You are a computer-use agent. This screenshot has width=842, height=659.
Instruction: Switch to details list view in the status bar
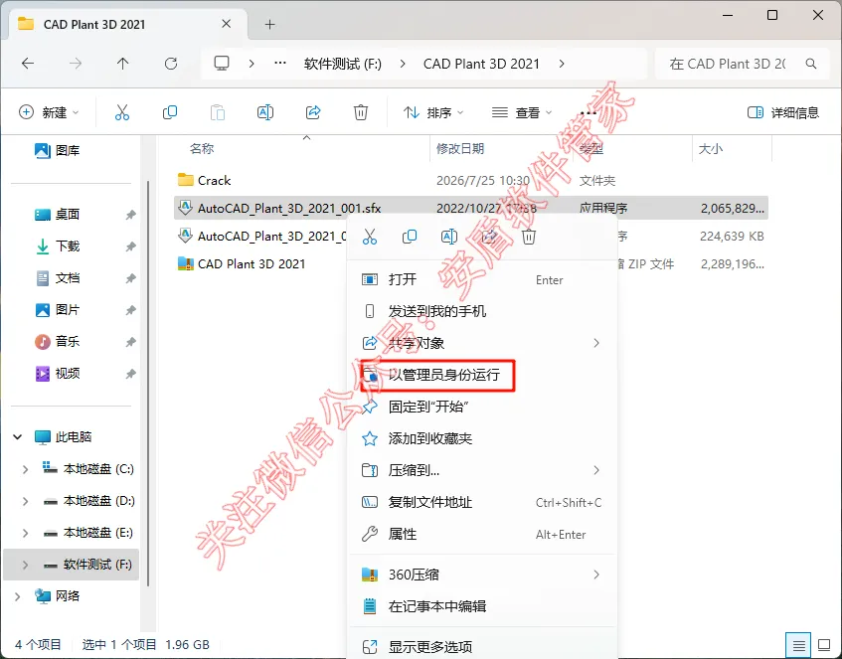point(798,644)
